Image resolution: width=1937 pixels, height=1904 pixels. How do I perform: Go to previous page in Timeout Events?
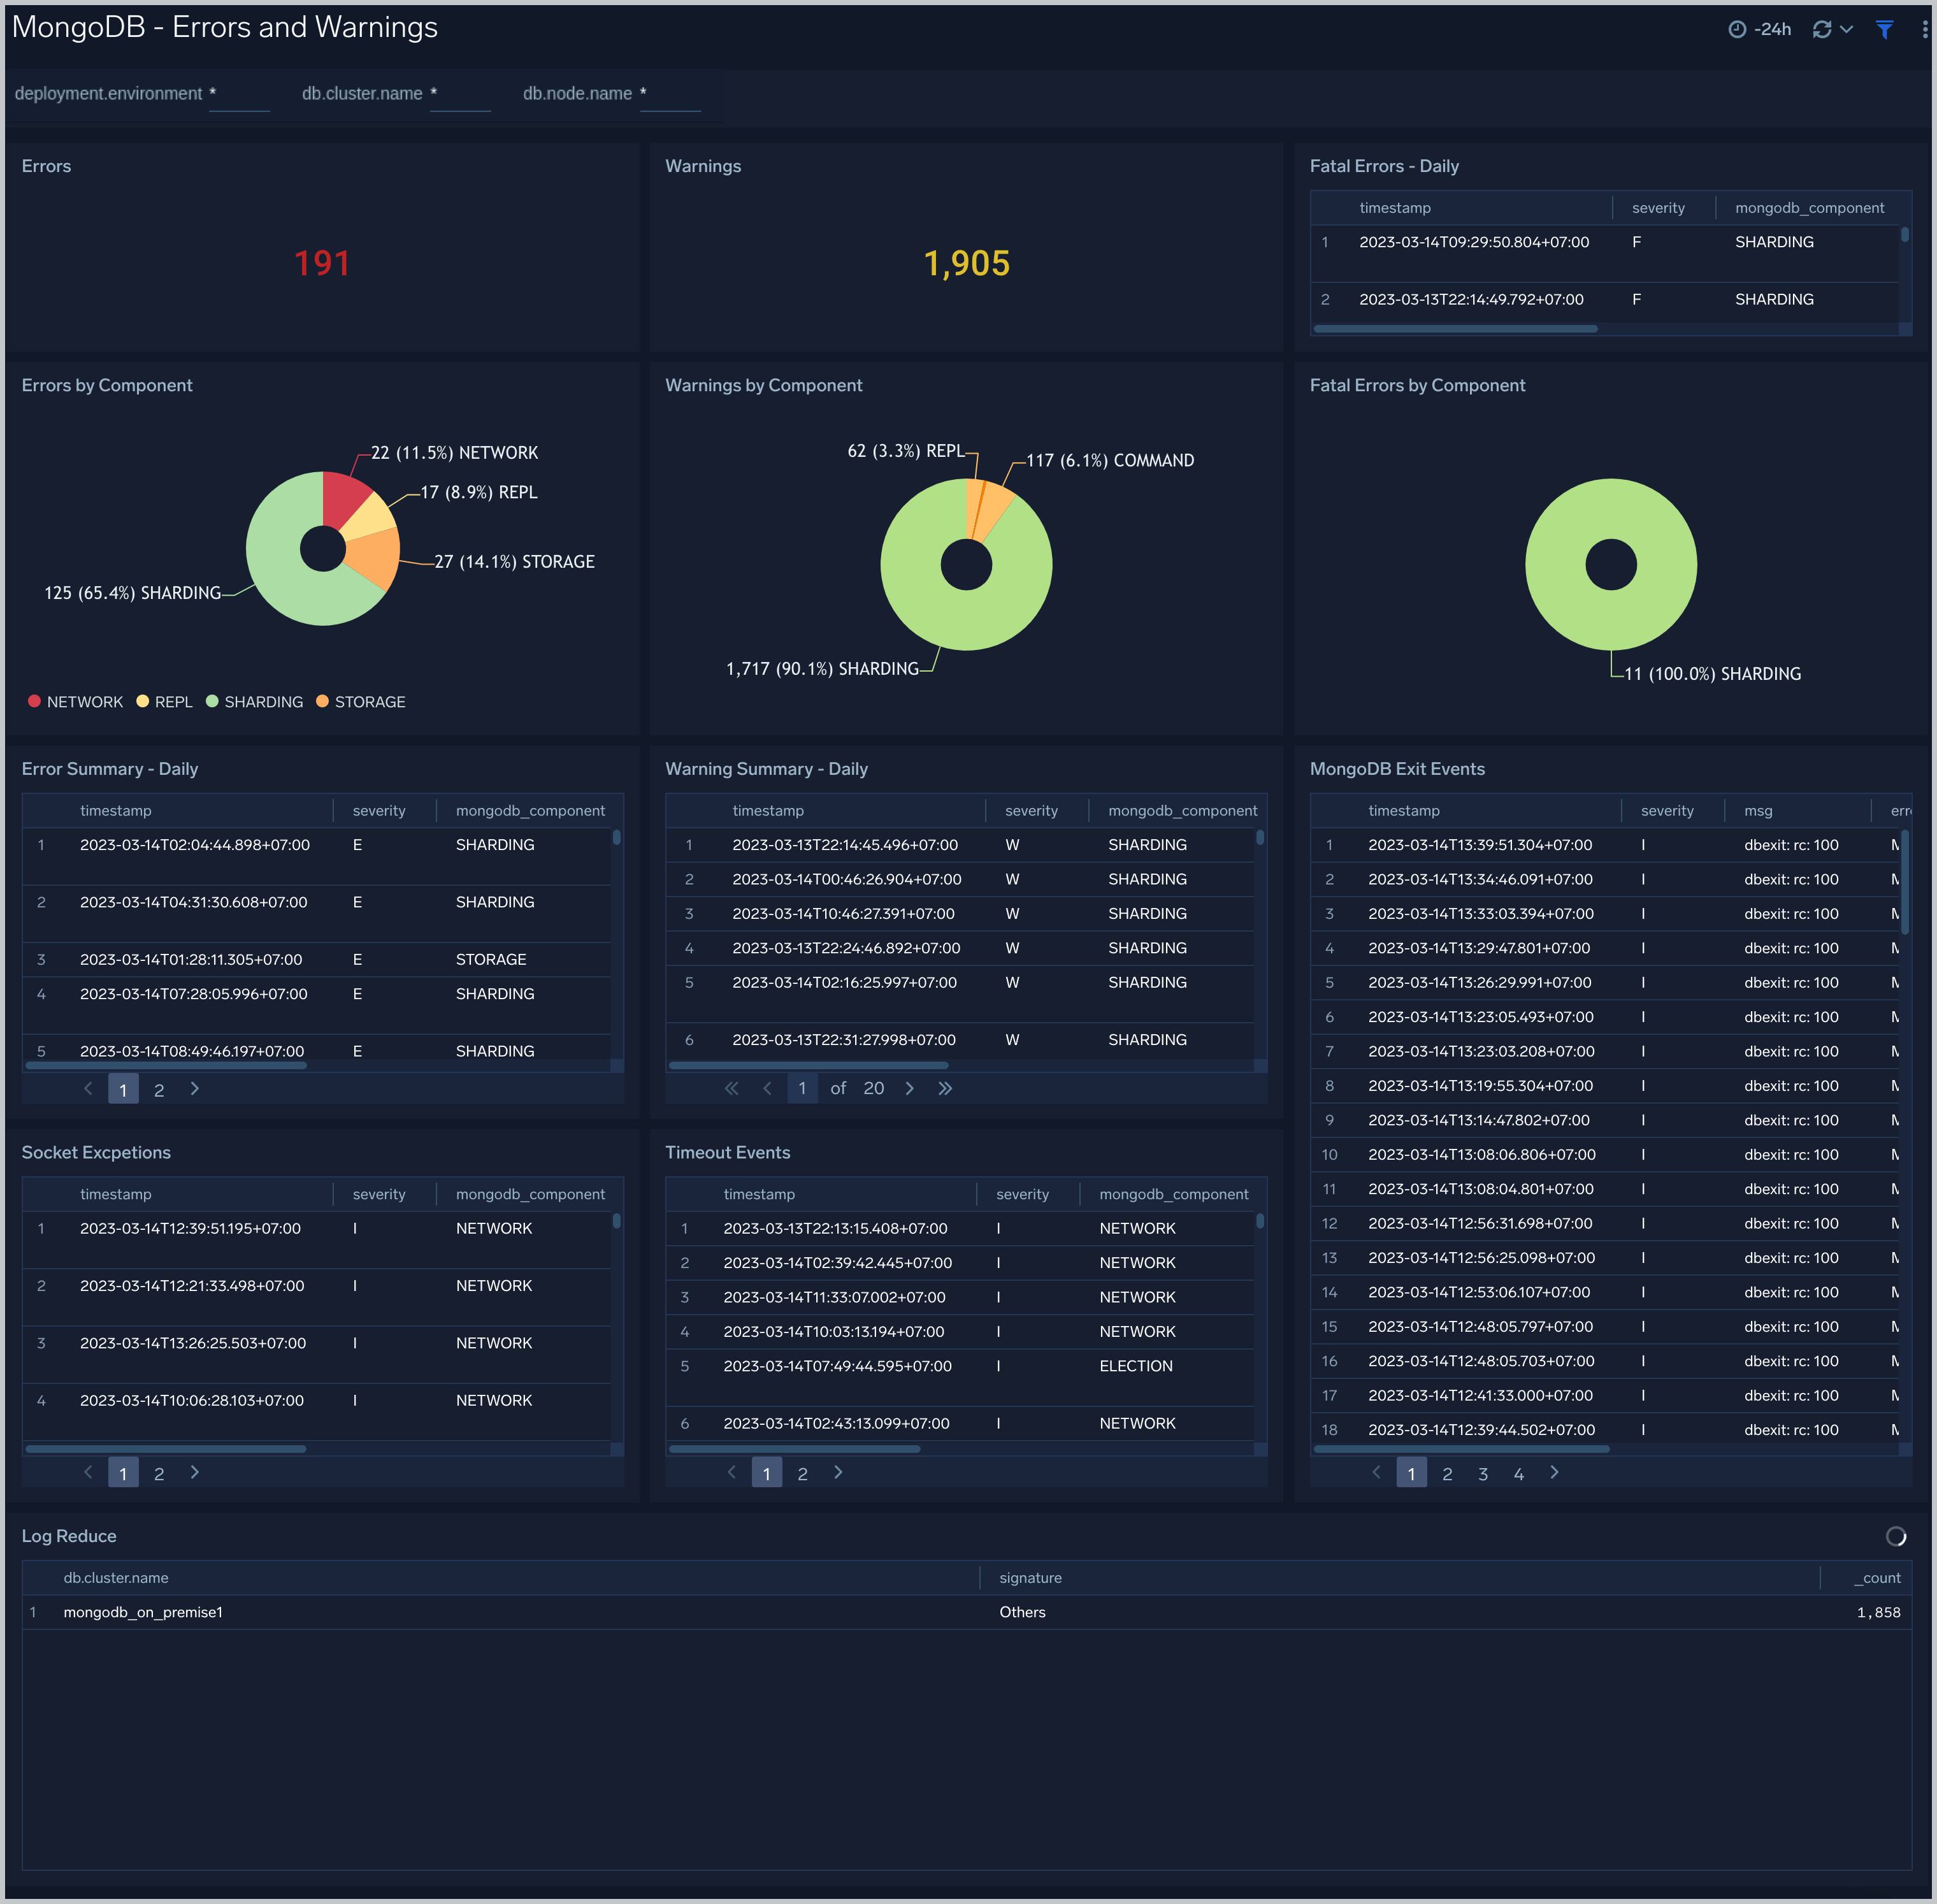[731, 1472]
